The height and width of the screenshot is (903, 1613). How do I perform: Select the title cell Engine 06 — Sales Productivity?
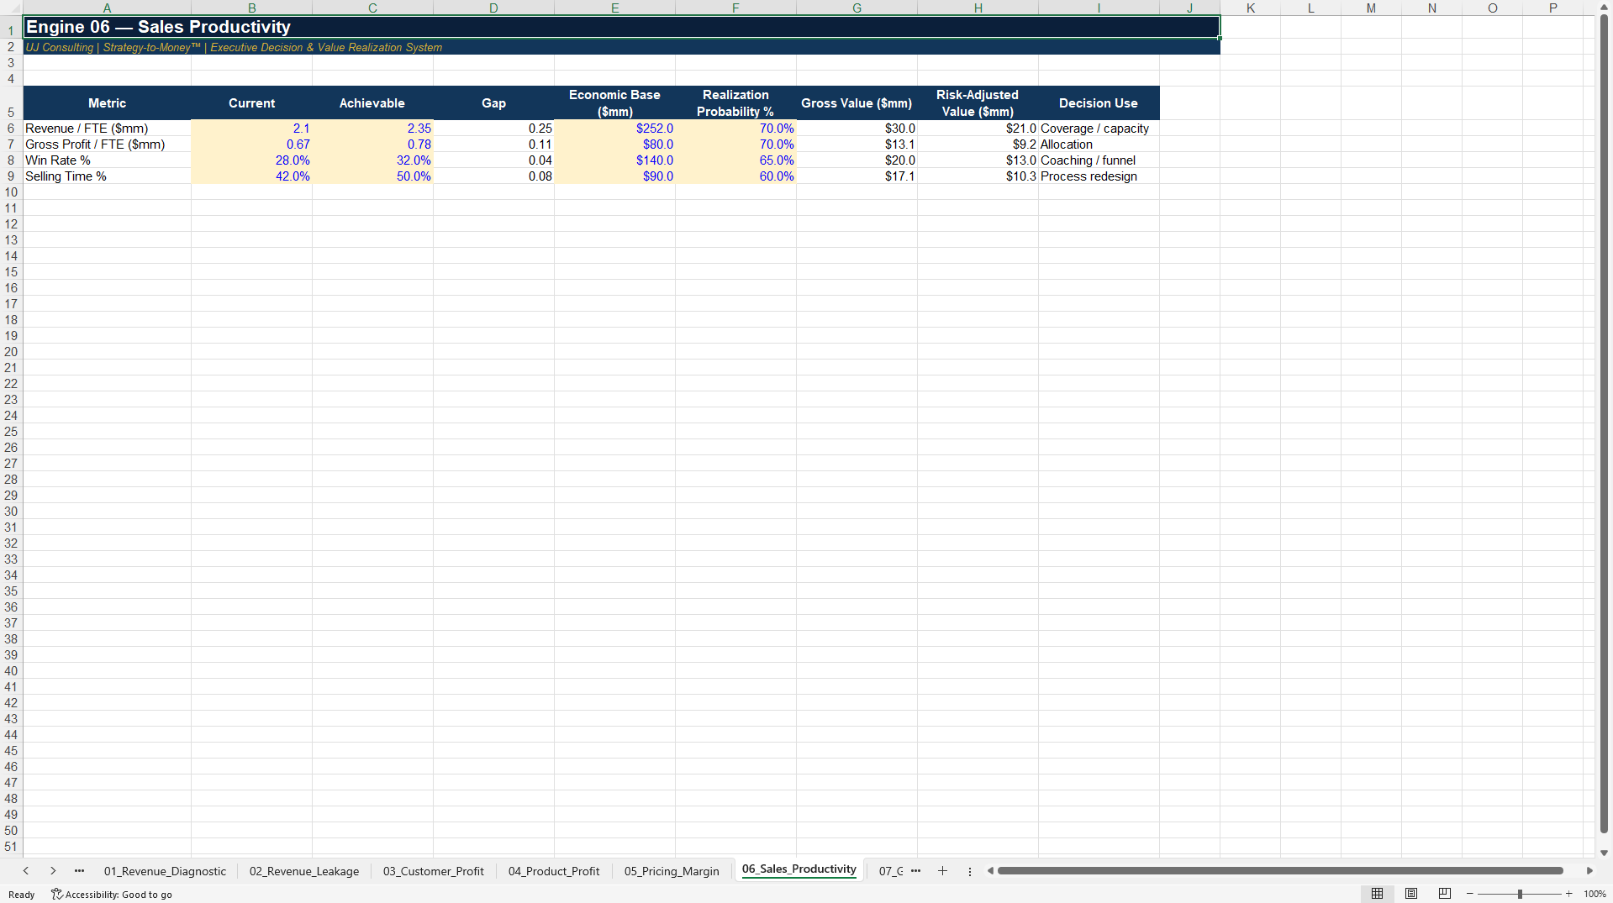[621, 27]
